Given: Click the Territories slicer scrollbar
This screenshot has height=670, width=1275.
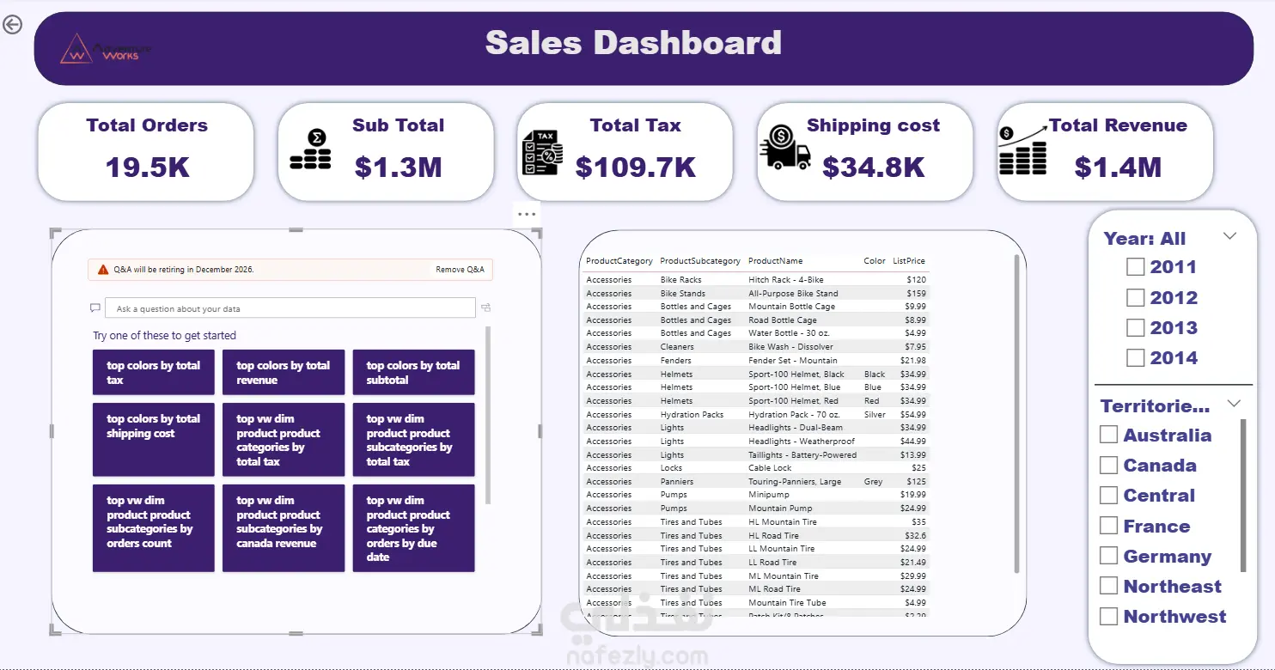Looking at the screenshot, I should pos(1243,496).
